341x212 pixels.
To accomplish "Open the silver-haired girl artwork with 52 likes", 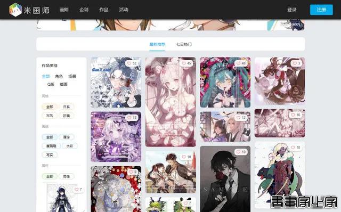I will [116, 83].
